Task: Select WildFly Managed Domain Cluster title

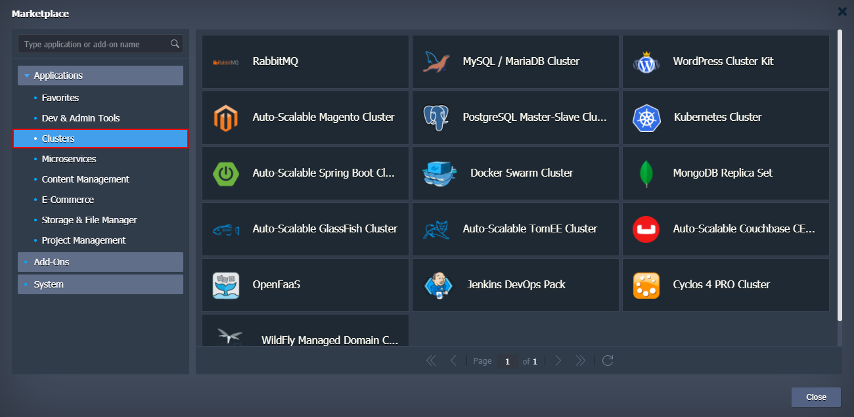Action: click(330, 340)
